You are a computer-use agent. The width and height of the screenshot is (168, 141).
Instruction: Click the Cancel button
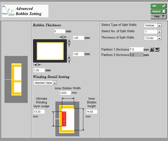[158, 11]
